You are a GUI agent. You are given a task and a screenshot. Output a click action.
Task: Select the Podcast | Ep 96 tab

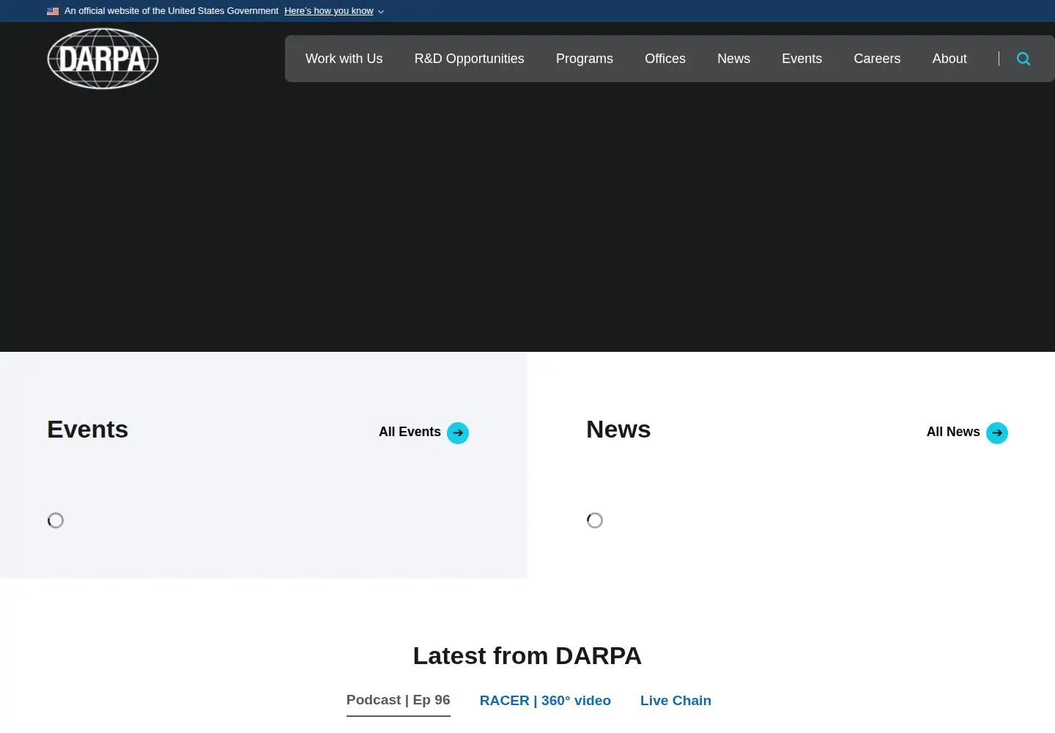[399, 700]
